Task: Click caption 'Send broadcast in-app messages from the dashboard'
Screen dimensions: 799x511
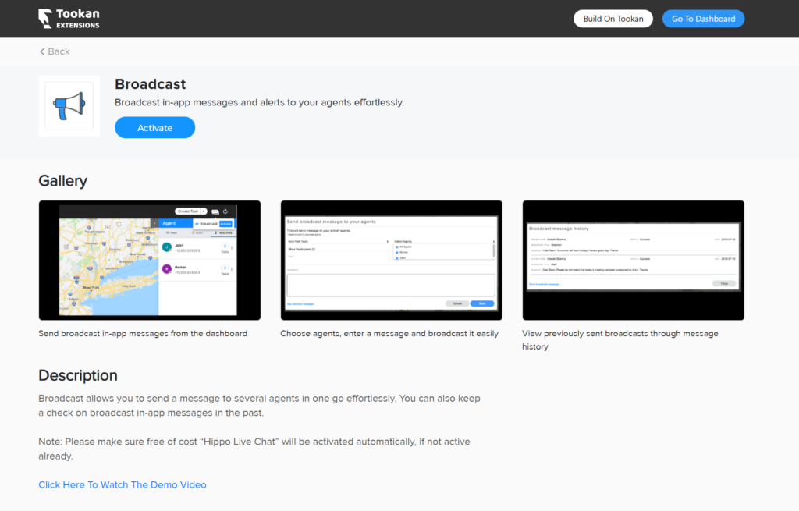Action: click(143, 334)
